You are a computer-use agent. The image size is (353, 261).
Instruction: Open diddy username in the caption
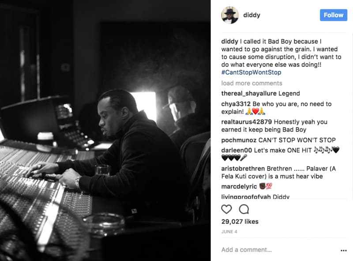pyautogui.click(x=229, y=42)
